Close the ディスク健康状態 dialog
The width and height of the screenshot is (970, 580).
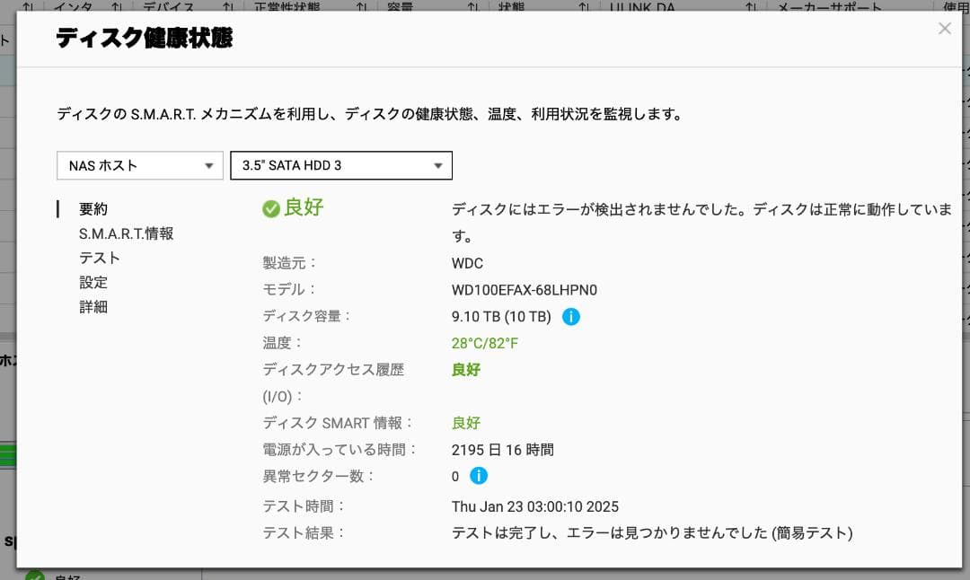(x=945, y=28)
